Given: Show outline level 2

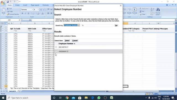Looking at the screenshot, I should point(3,23).
